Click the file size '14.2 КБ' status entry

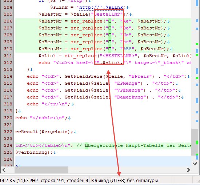coord(14,181)
